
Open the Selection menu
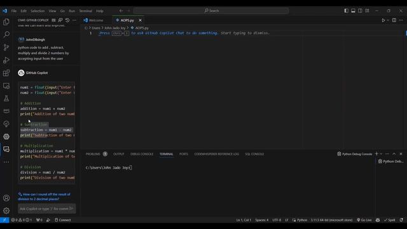[38, 11]
